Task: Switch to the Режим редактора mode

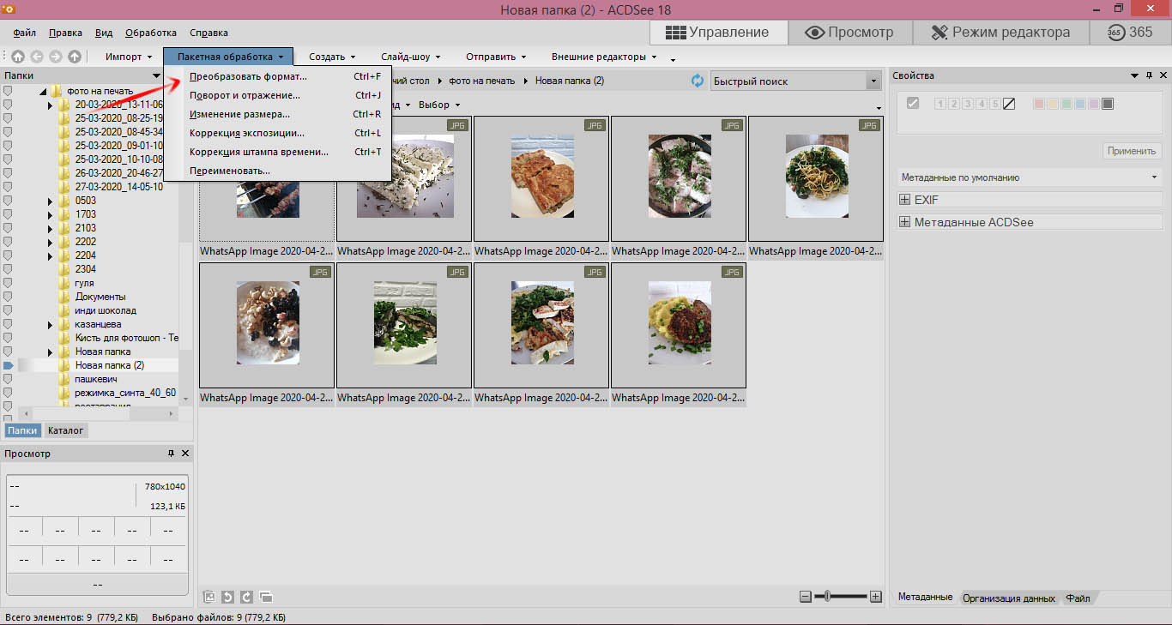Action: coord(1000,33)
